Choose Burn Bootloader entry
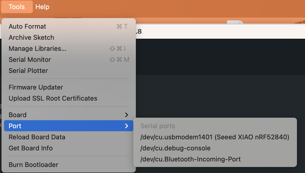 34,165
